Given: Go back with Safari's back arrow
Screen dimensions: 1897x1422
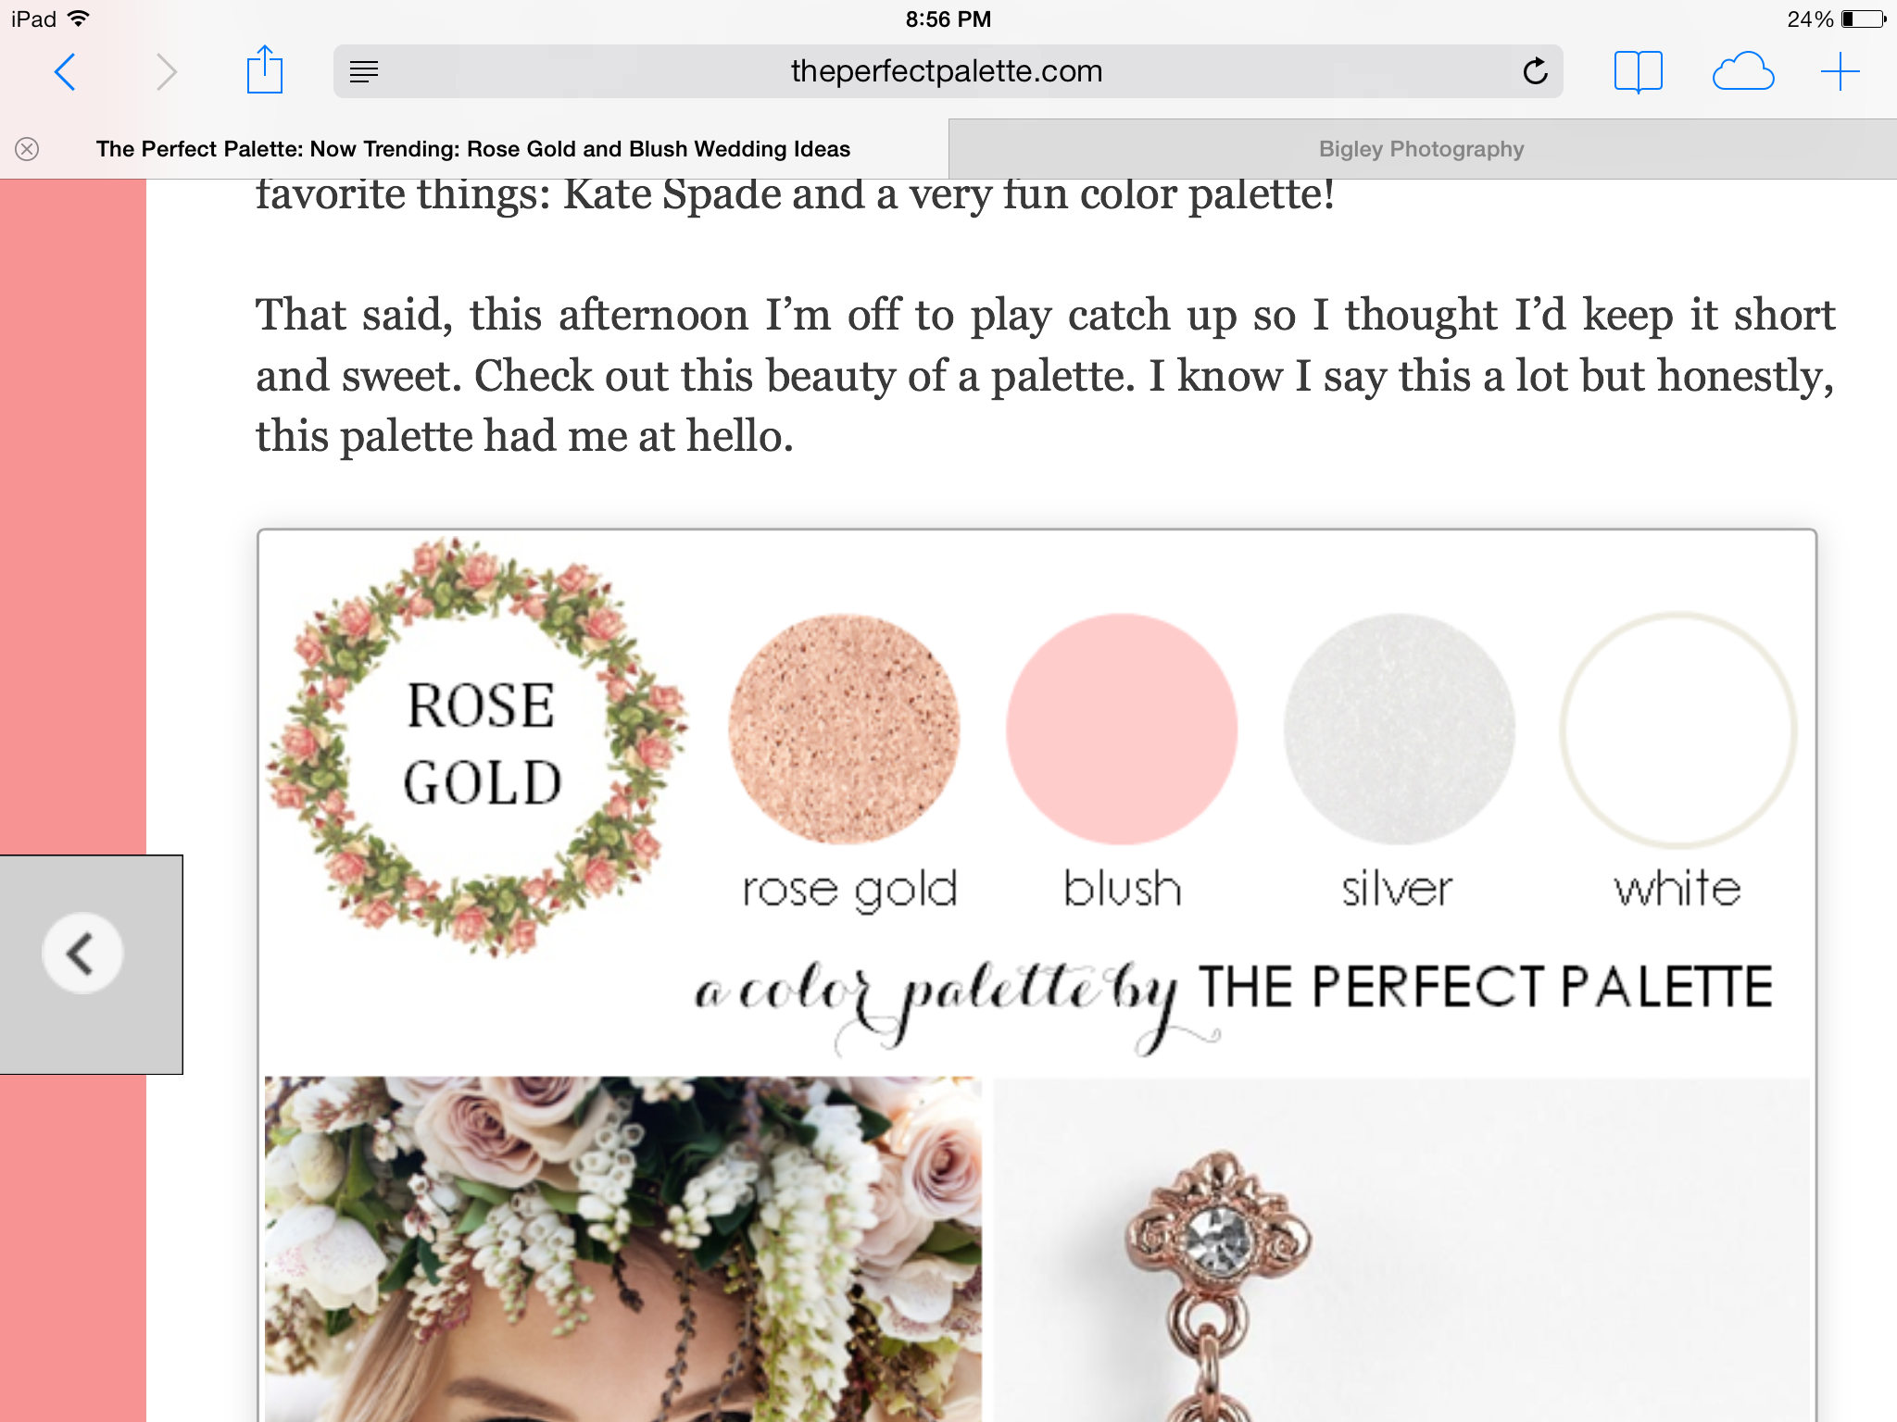Looking at the screenshot, I should (65, 72).
